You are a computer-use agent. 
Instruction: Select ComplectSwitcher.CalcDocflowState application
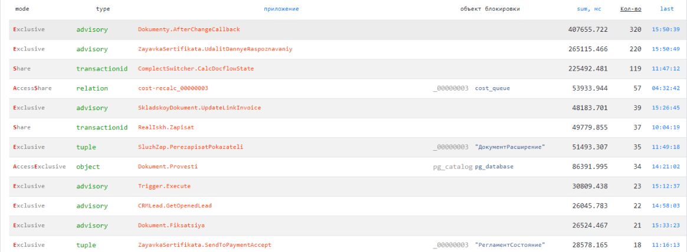click(195, 69)
